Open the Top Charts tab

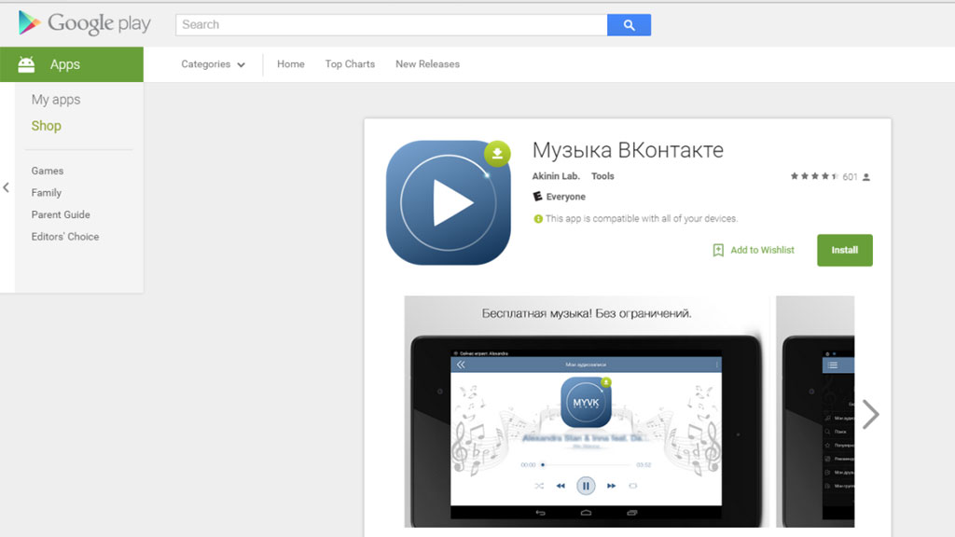click(x=350, y=64)
